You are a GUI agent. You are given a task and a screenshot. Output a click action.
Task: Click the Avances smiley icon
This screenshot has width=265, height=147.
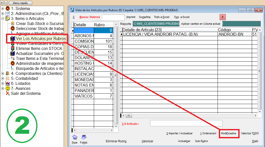pos(7,88)
